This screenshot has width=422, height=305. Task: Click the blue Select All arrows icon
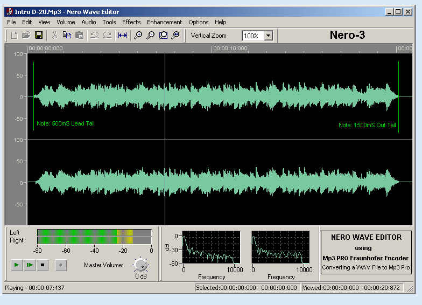[123, 36]
